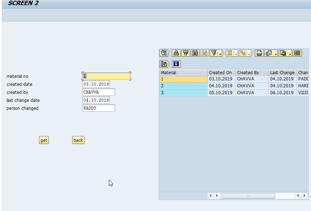Open the Details view with the magnifier icon

point(164,53)
